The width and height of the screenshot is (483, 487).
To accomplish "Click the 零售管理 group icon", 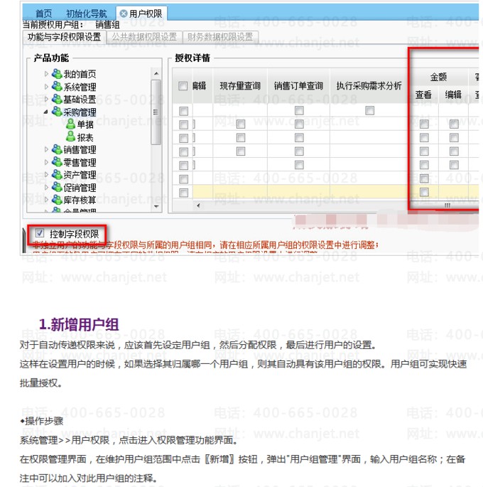I will click(57, 162).
